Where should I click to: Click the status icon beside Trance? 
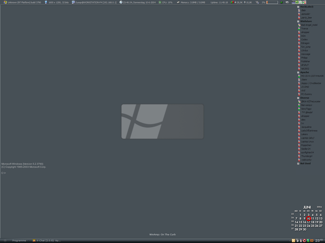[299, 29]
